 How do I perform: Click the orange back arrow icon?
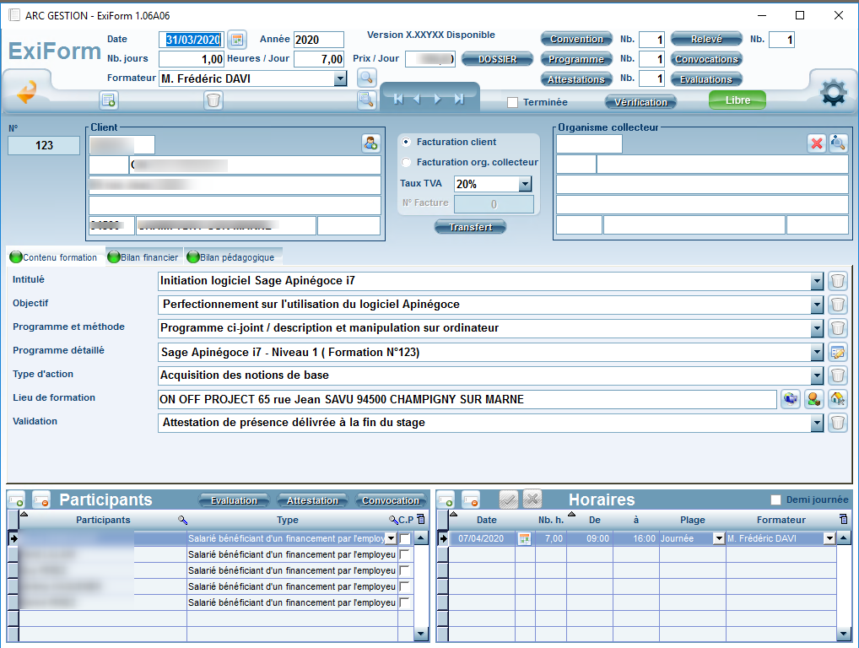coord(27,92)
